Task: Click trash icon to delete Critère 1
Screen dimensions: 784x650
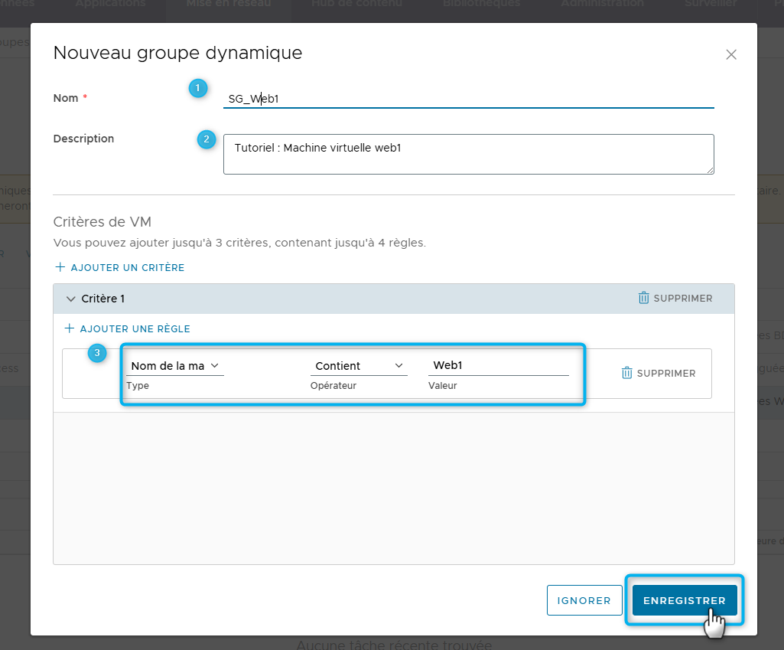Action: [x=643, y=298]
